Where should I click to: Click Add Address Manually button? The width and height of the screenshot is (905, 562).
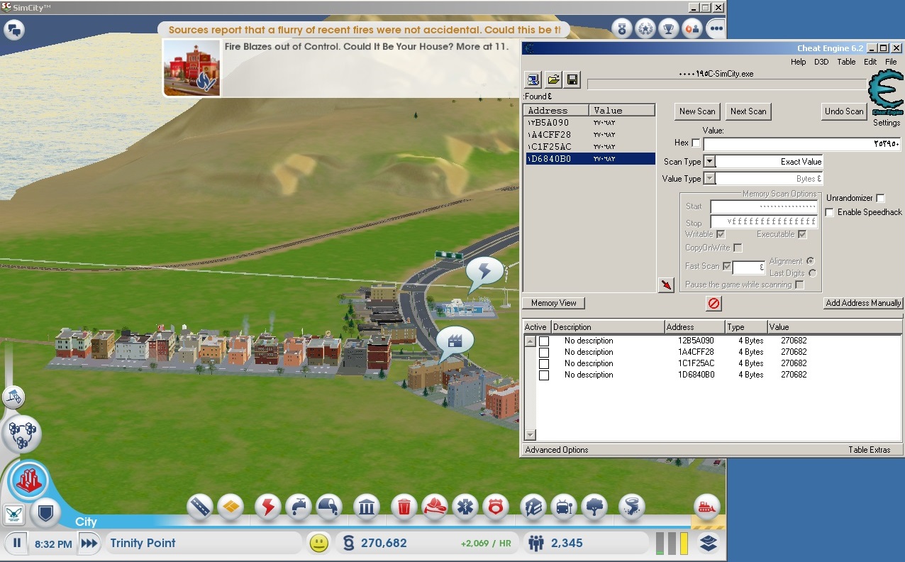pos(863,303)
